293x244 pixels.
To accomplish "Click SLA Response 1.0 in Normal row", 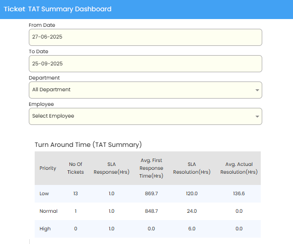I will [x=111, y=211].
